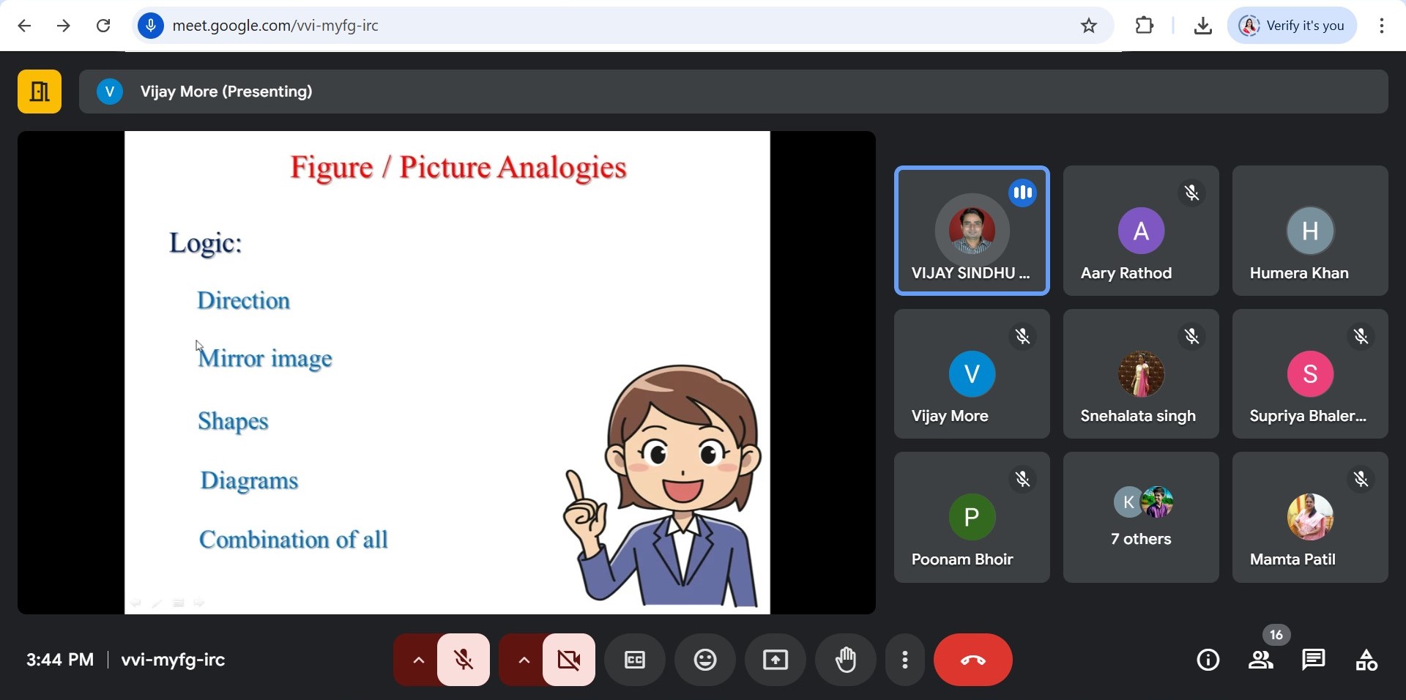Open the meeting details info icon
This screenshot has height=700, width=1406.
click(1208, 660)
